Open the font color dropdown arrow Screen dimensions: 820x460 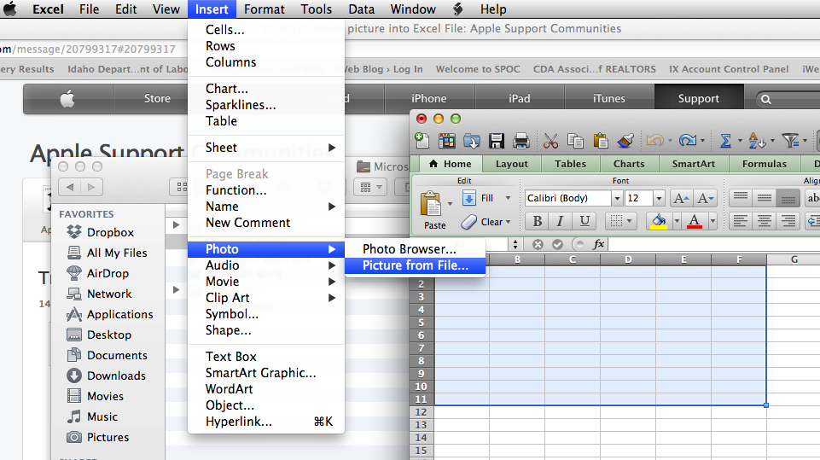[x=712, y=221]
